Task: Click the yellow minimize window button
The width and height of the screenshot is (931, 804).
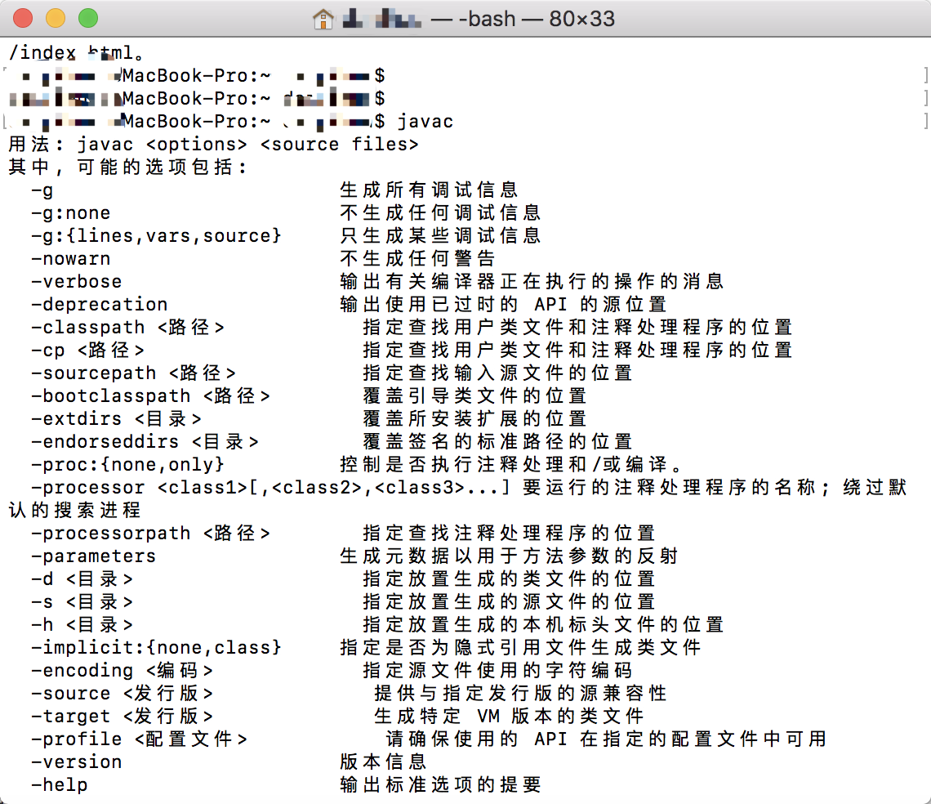Action: pyautogui.click(x=56, y=19)
